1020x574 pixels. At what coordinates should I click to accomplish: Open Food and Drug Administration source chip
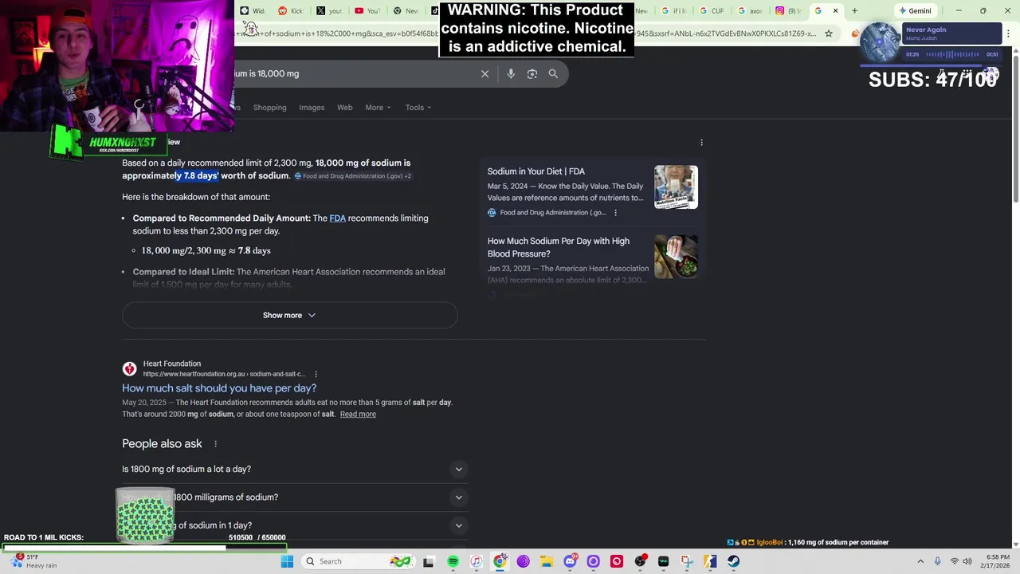(x=352, y=176)
